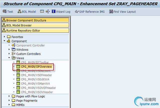This screenshot has width=160, height=108.
Task: Click the Component Controller icon
Action: coord(13,45)
